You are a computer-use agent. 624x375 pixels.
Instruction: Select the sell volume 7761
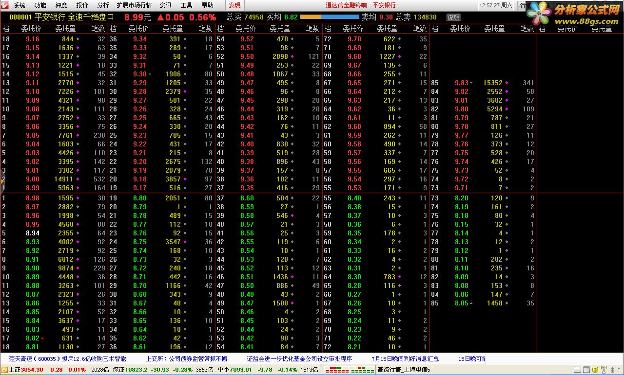pyautogui.click(x=66, y=135)
